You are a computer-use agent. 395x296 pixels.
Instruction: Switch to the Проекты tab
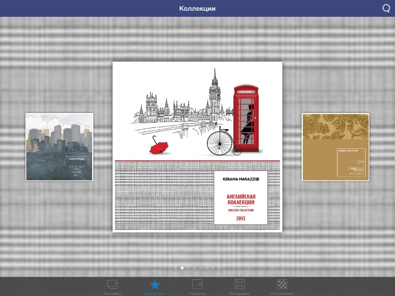(x=197, y=287)
